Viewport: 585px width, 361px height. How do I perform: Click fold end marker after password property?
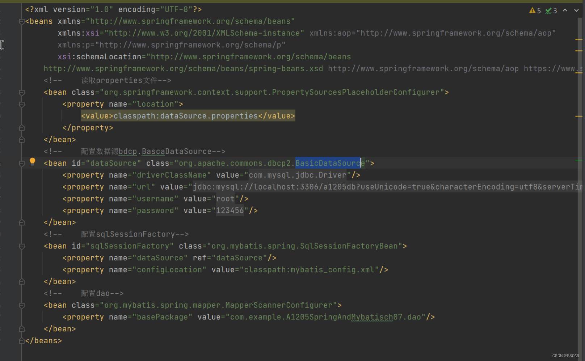click(22, 222)
